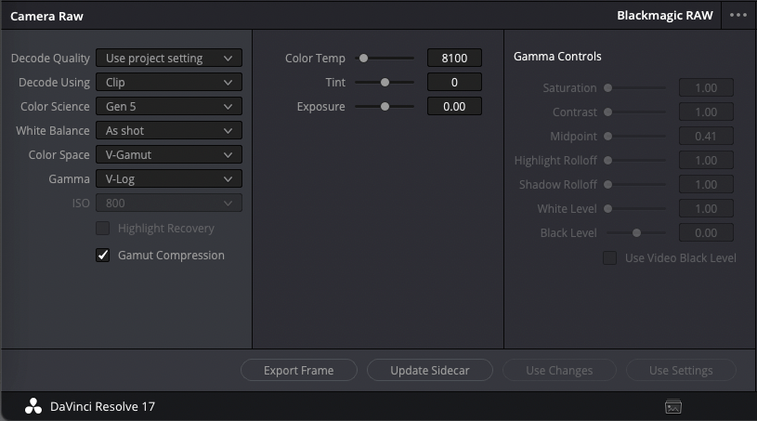Open the three-dot options menu
The image size is (757, 421).
[738, 16]
